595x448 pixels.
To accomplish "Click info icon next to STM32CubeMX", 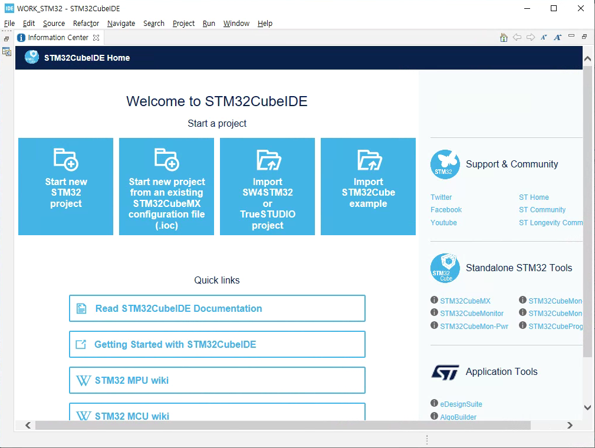I will (434, 300).
